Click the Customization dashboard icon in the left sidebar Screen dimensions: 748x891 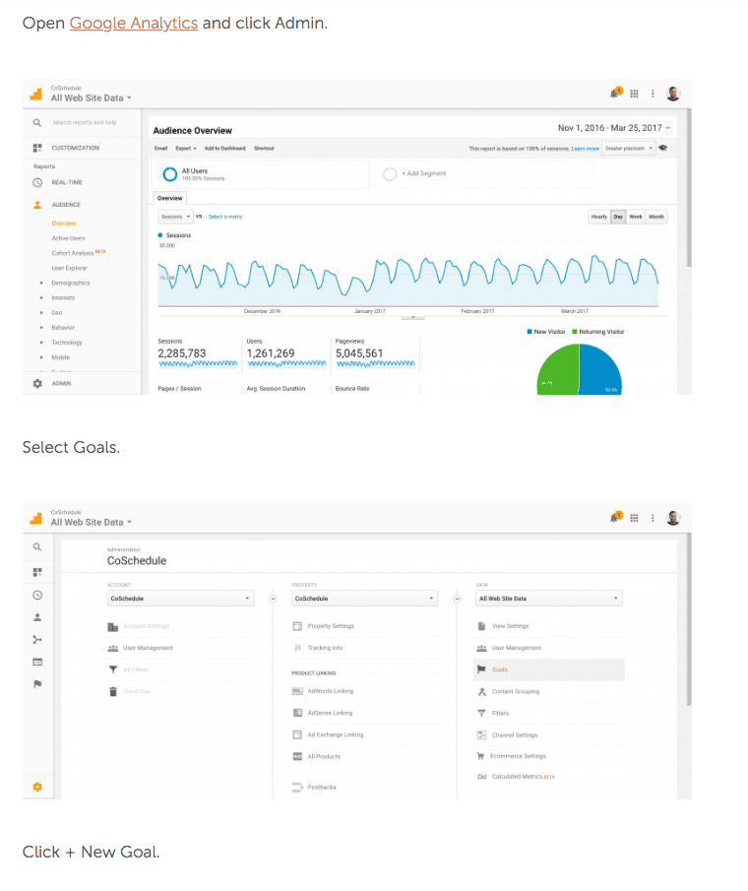37,148
